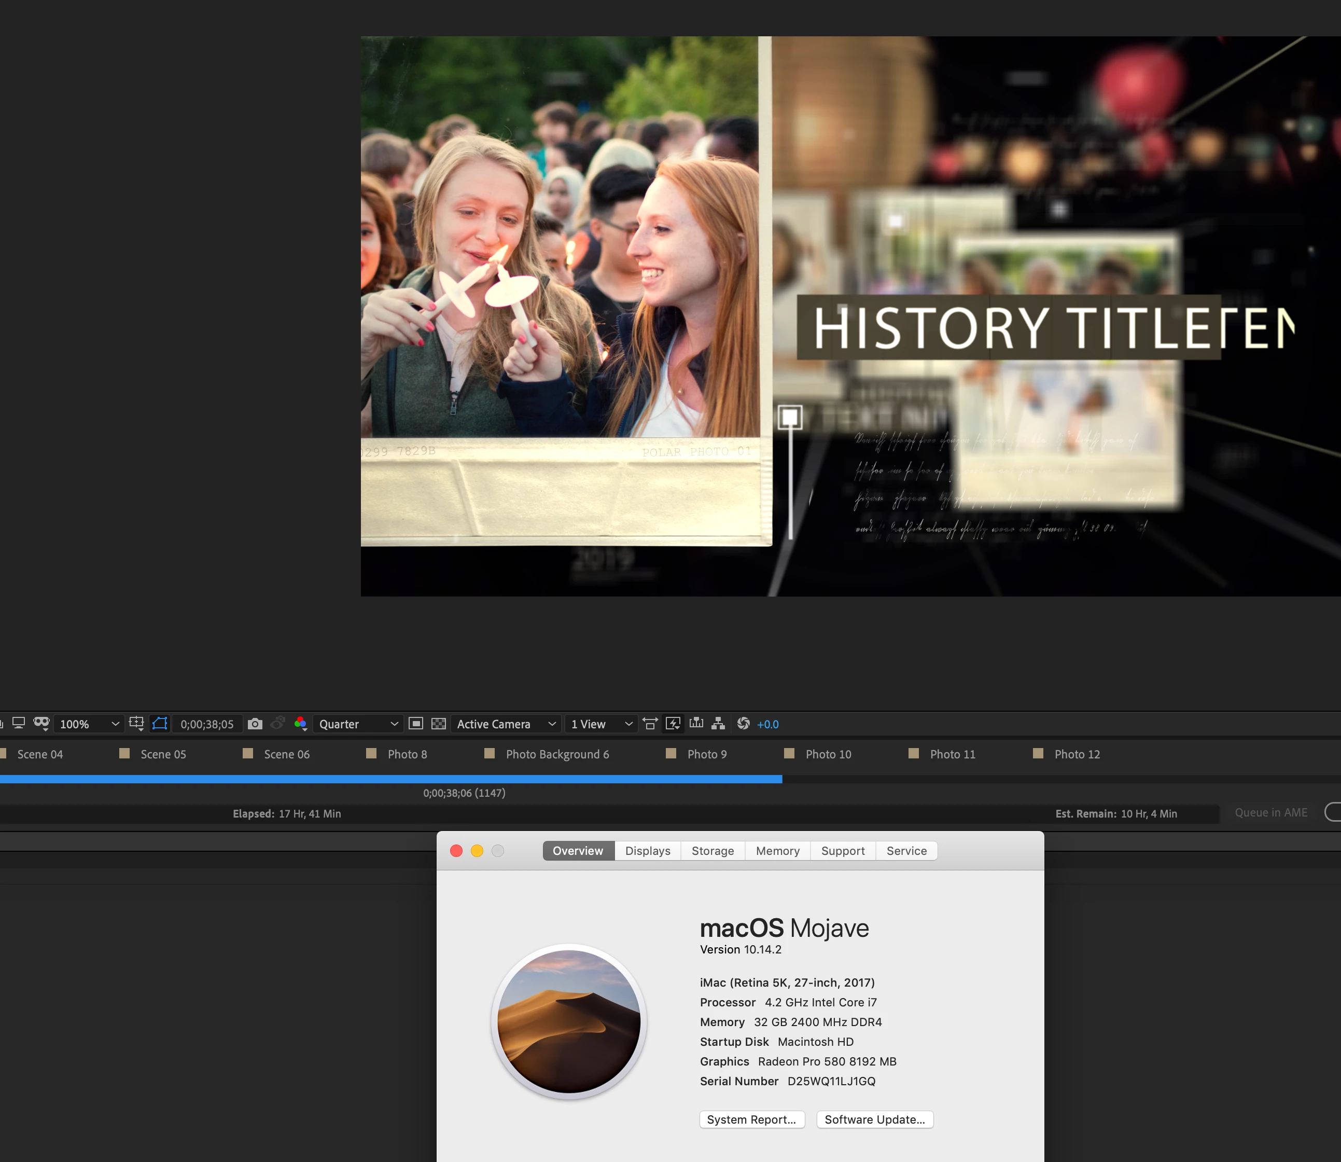
Task: Open the Memory tab
Action: [777, 851]
